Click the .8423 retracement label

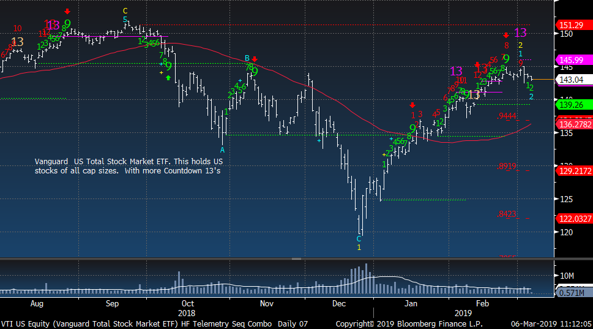[507, 214]
